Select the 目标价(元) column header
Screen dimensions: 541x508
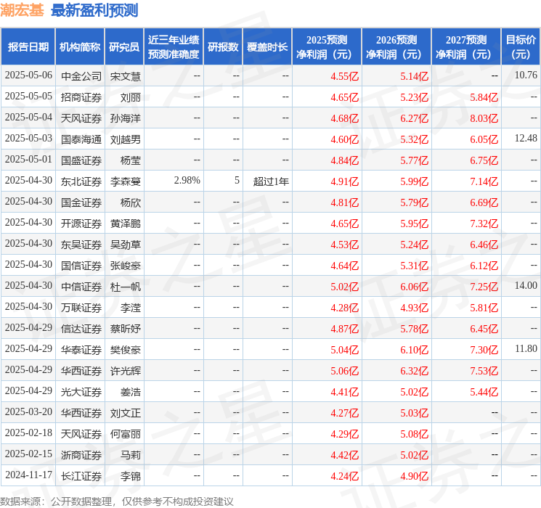(x=521, y=46)
